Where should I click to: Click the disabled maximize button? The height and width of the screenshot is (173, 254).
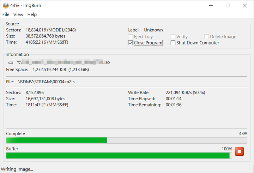[228, 6]
